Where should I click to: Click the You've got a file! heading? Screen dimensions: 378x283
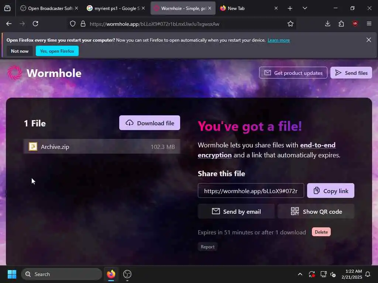(x=250, y=126)
